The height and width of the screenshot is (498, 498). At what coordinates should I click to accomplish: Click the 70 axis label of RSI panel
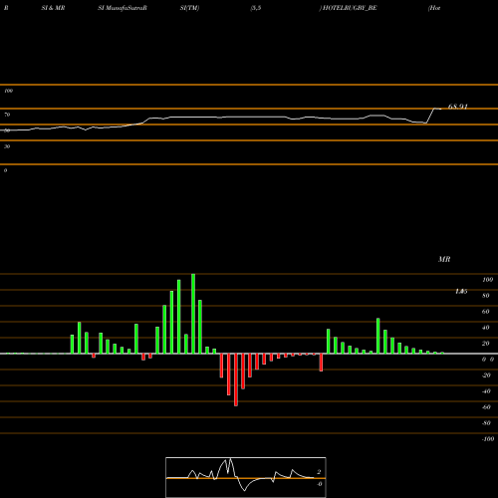(7, 115)
